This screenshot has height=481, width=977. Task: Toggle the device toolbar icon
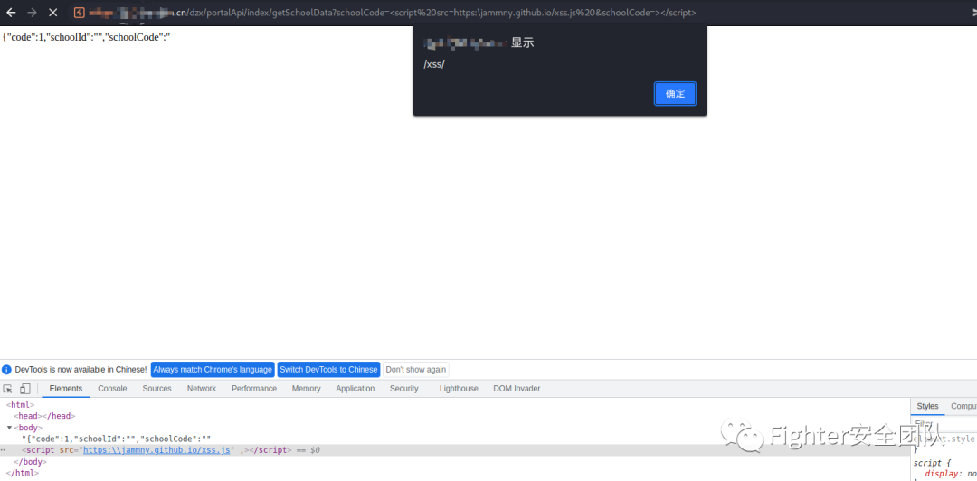click(x=25, y=389)
